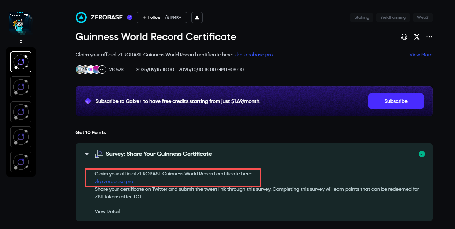Open the three-dot more options menu
The image size is (455, 229).
point(429,37)
